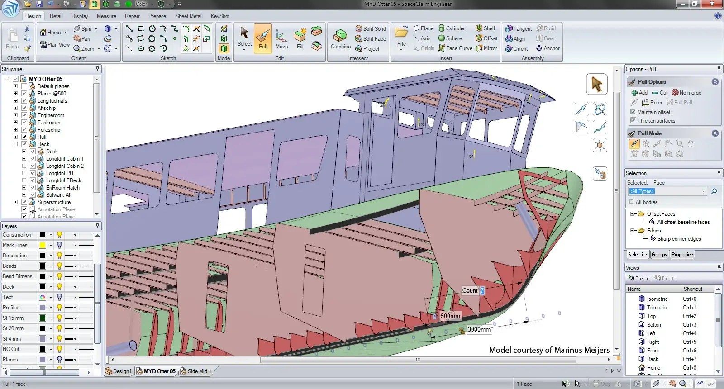The image size is (724, 389).
Task: Activate the Move tool
Action: click(x=281, y=38)
